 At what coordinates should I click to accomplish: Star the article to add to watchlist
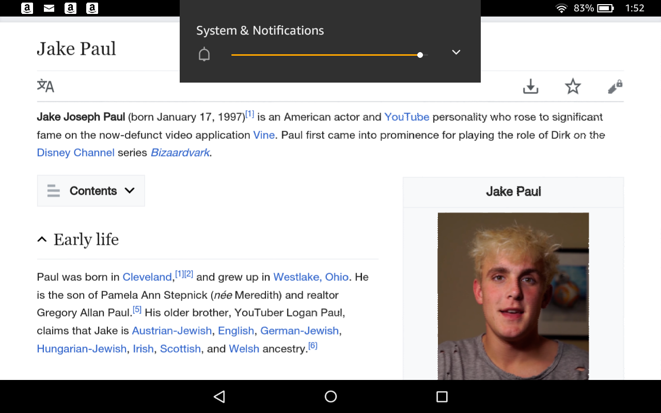pos(573,86)
